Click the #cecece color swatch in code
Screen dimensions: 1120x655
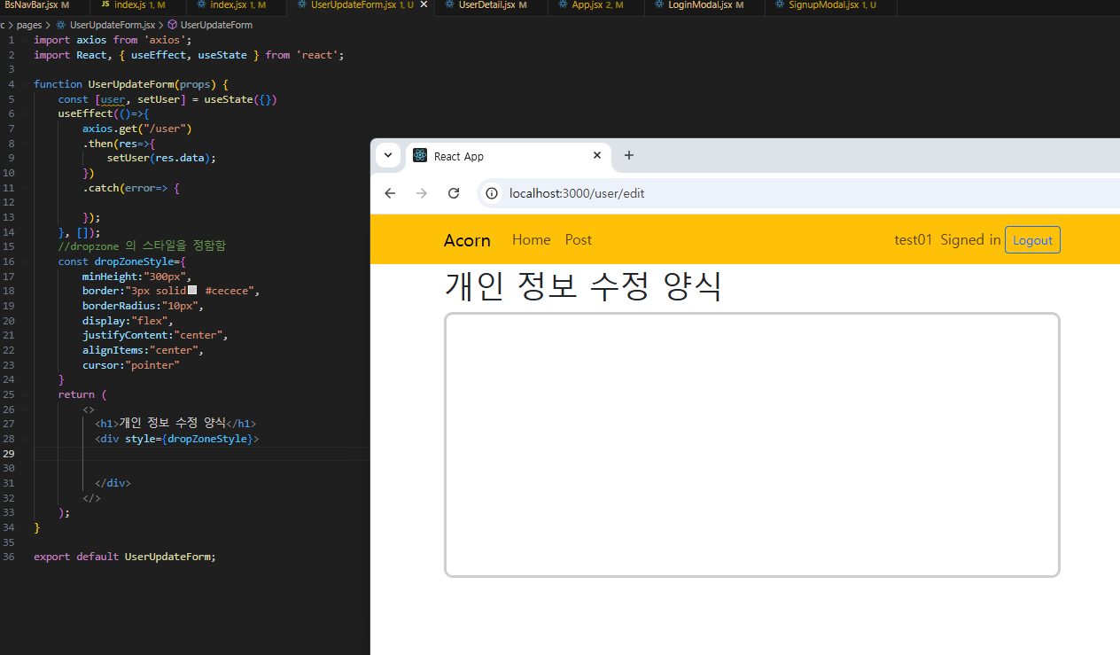[191, 291]
